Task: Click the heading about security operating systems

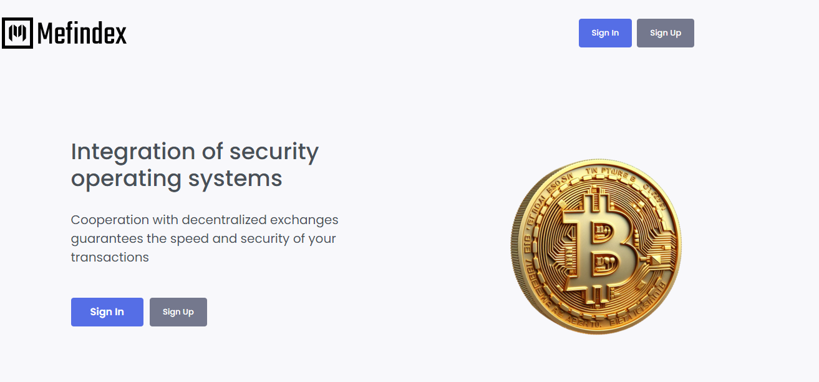Action: pyautogui.click(x=195, y=164)
